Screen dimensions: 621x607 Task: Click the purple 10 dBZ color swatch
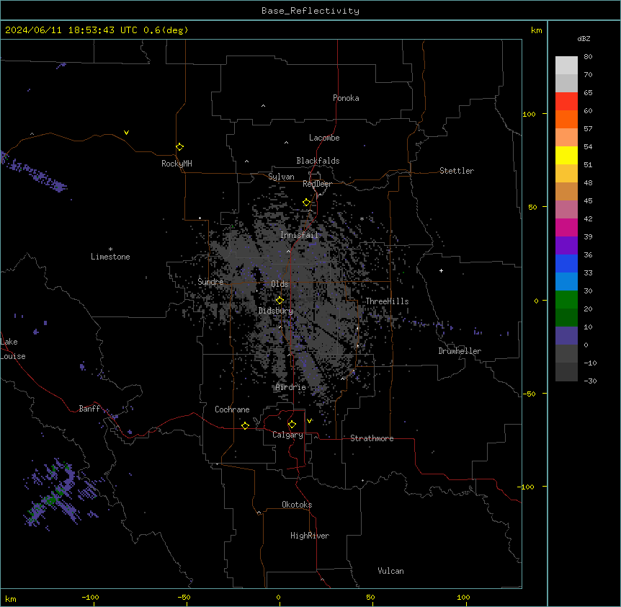tap(566, 336)
